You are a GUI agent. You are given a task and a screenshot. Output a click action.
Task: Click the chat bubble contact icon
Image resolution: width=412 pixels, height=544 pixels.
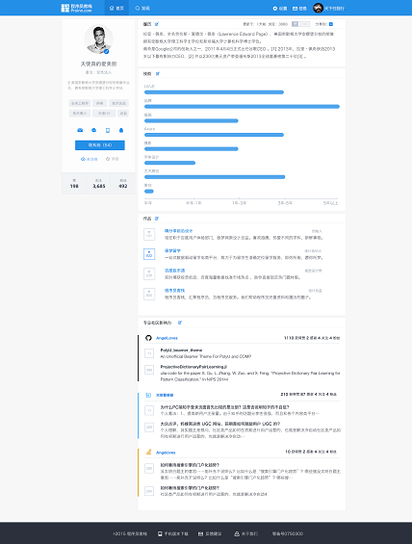pyautogui.click(x=93, y=130)
